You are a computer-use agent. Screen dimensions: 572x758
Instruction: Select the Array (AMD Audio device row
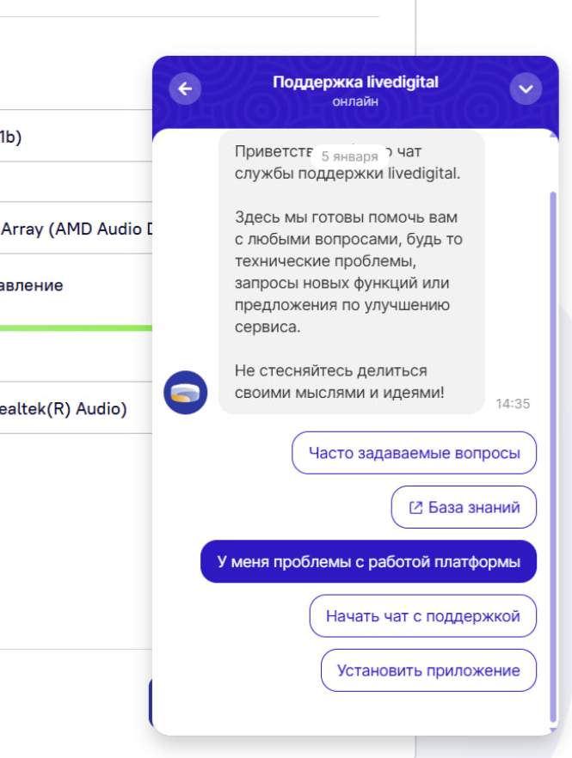pyautogui.click(x=76, y=229)
